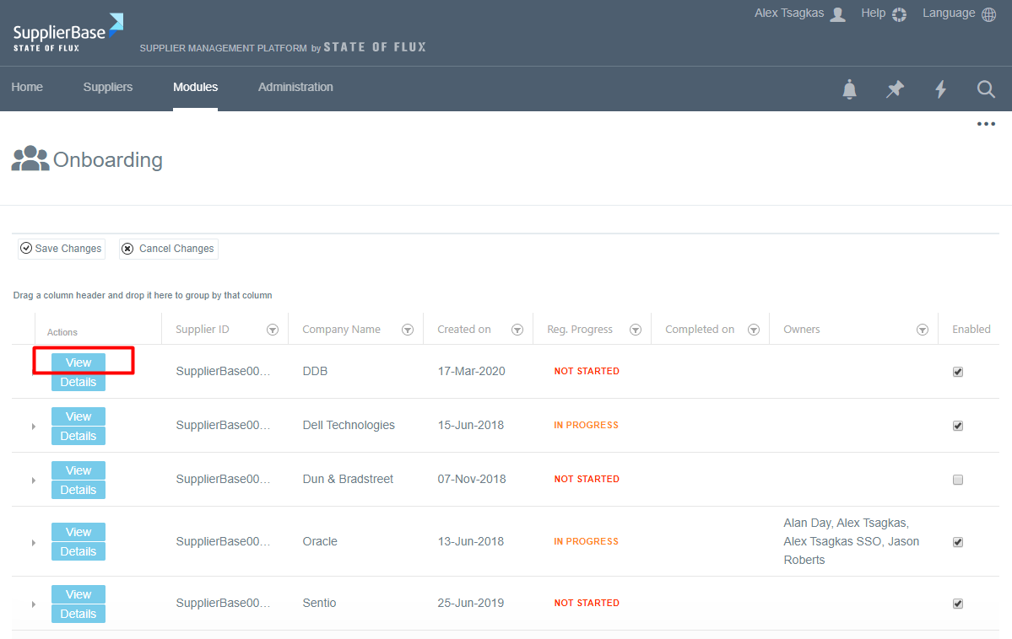This screenshot has height=639, width=1012.
Task: Sort by the Created on column header
Action: coord(464,330)
